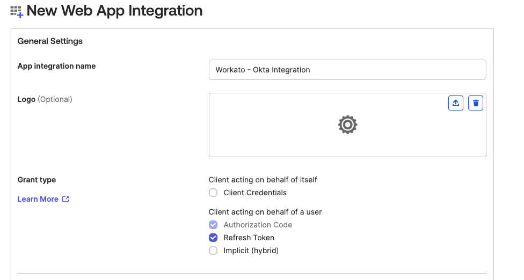The image size is (524, 280).
Task: Click the "Authorization Code" label text
Action: point(258,225)
